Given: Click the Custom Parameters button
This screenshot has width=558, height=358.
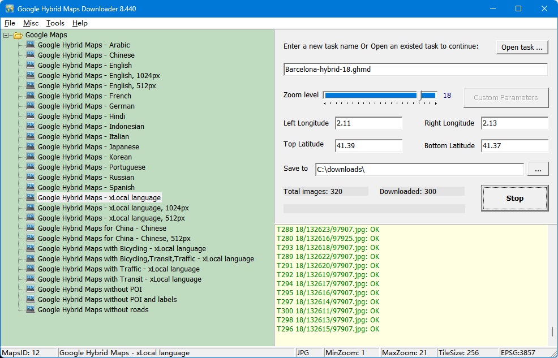Looking at the screenshot, I should click(506, 97).
